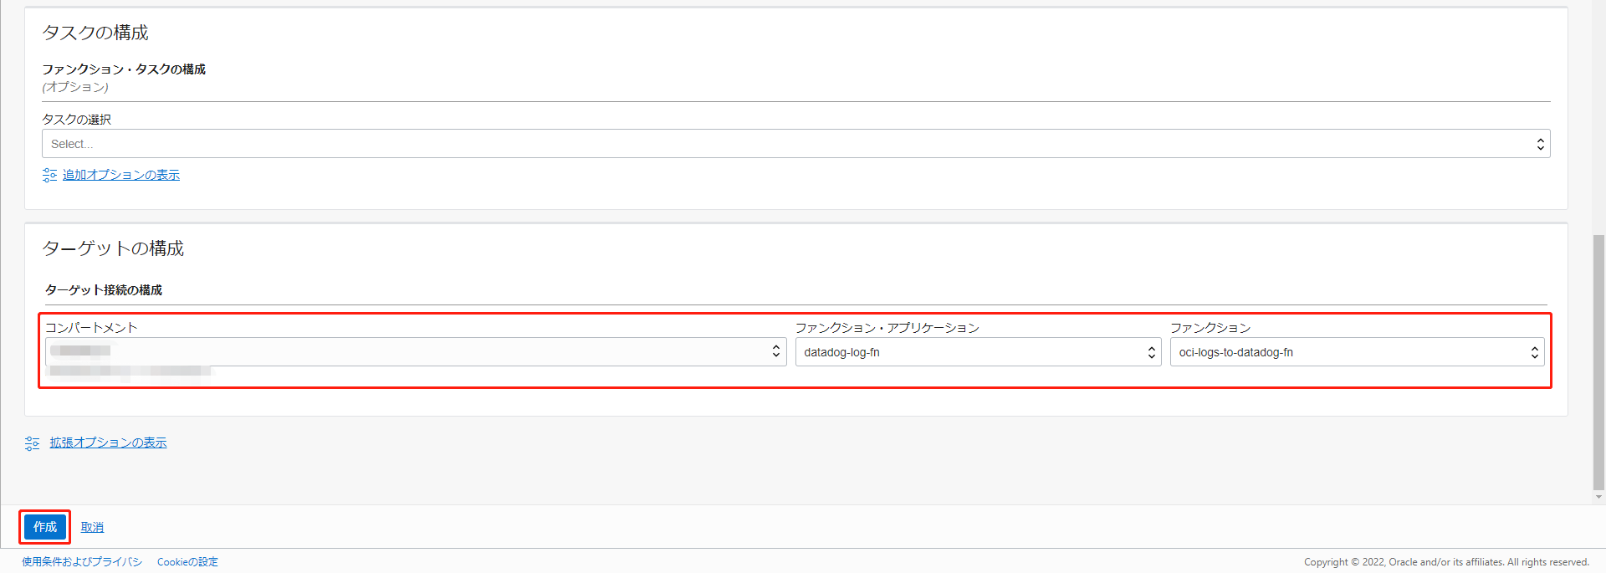The width and height of the screenshot is (1606, 573).
Task: Click the sliders icon beside 追加オプションの表示
Action: click(49, 175)
